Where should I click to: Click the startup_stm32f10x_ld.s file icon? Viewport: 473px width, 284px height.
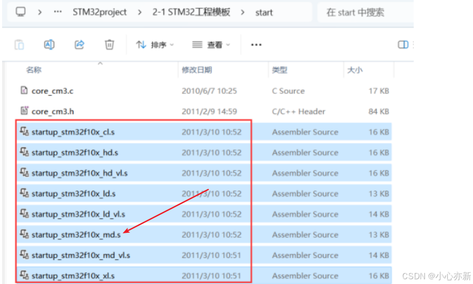tap(24, 193)
